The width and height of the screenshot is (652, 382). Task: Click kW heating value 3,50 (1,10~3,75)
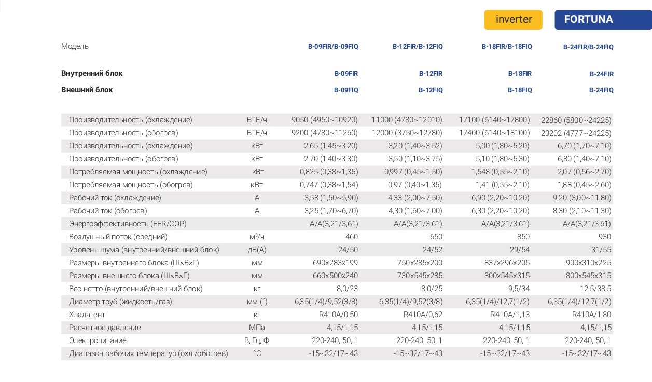pyautogui.click(x=415, y=159)
